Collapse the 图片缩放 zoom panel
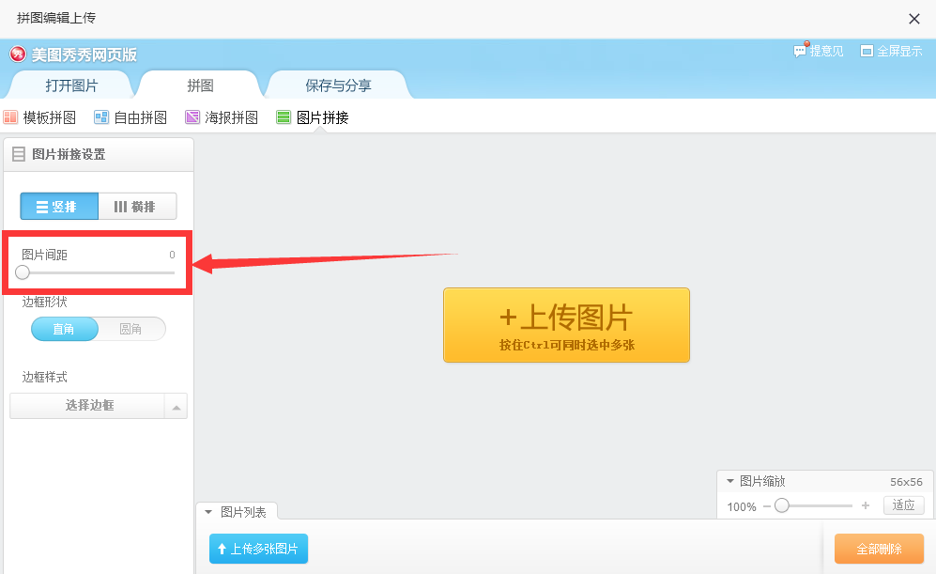Viewport: 936px width, 574px height. tap(729, 481)
